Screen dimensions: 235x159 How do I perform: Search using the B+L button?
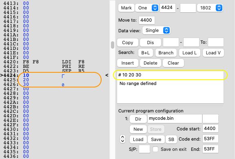point(146,53)
